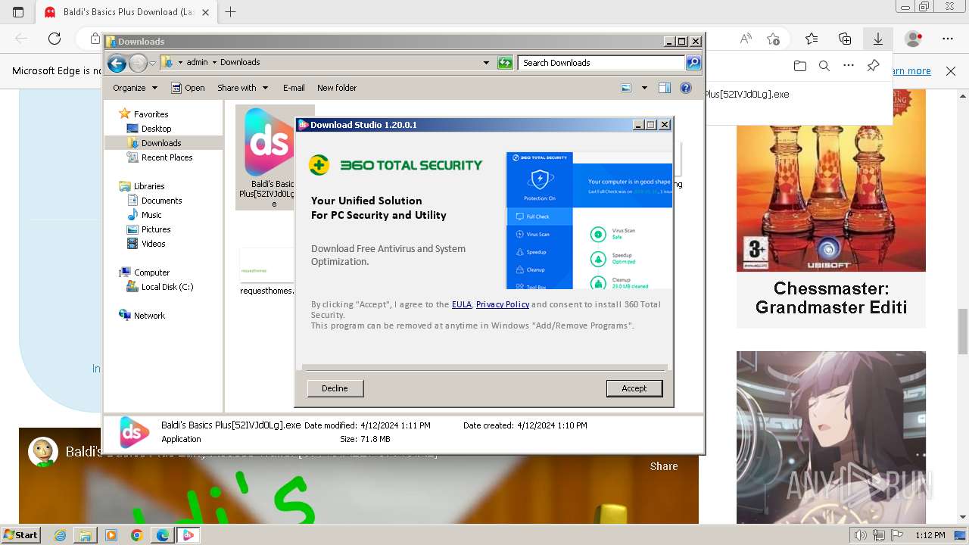Click Back arrow in Downloads explorer window
969x545 pixels.
pyautogui.click(x=117, y=63)
